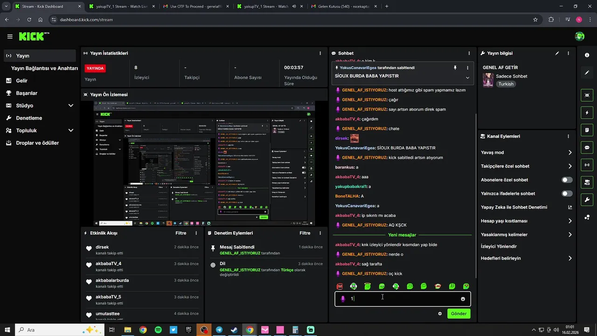Image resolution: width=597 pixels, height=336 pixels.
Task: Expand the Topluluk sidebar section
Action: [x=71, y=131]
